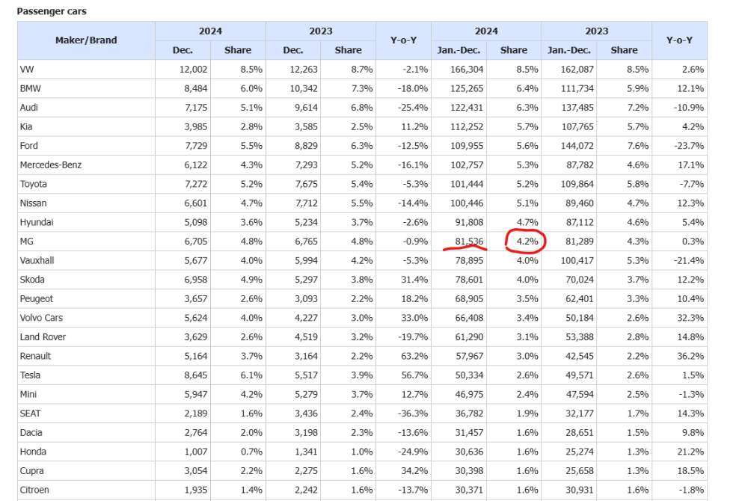Click Ford's -23.7% yearly change value
The height and width of the screenshot is (501, 748).
point(688,146)
